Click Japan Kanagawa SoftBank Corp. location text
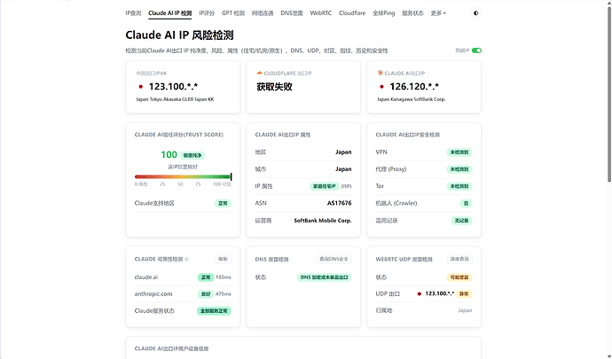Viewport: 612px width, 359px height. [411, 99]
